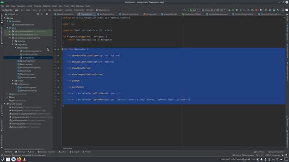Viewport: 289px width, 162px height.
Task: Open the Logcat tool window
Action: pos(75,152)
